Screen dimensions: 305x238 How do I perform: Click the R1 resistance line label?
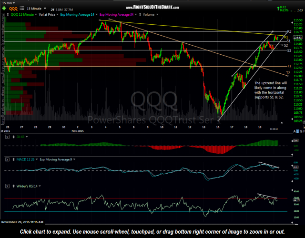pyautogui.click(x=286, y=37)
